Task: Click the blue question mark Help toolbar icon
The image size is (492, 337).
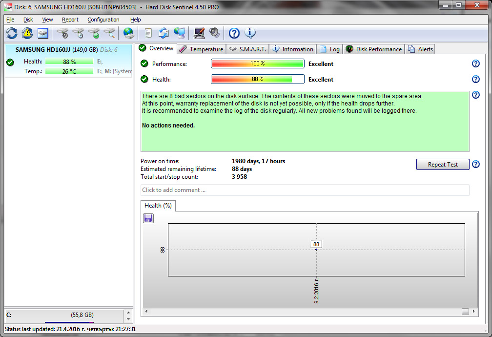Action: [234, 33]
